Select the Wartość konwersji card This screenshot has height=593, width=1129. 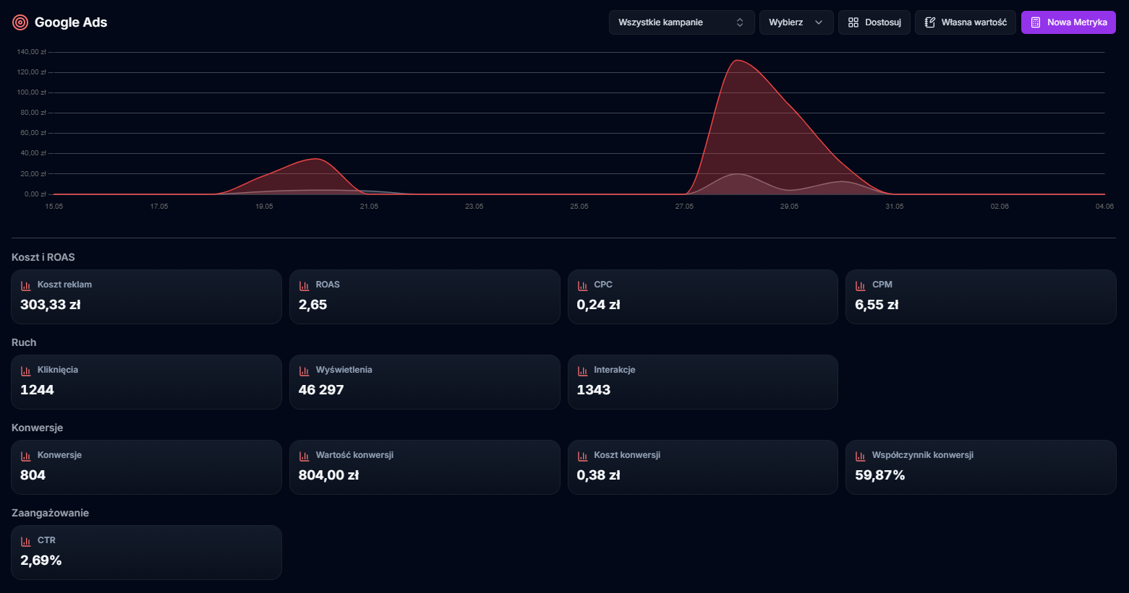425,467
